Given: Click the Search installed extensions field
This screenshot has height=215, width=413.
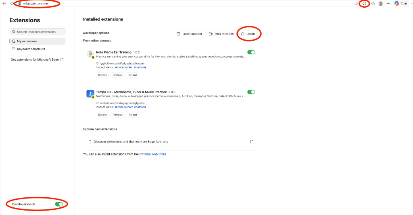Looking at the screenshot, I should [38, 32].
